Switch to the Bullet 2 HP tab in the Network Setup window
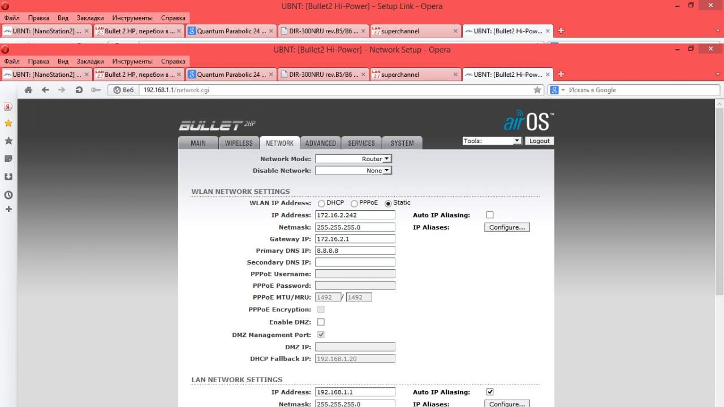 pyautogui.click(x=139, y=75)
